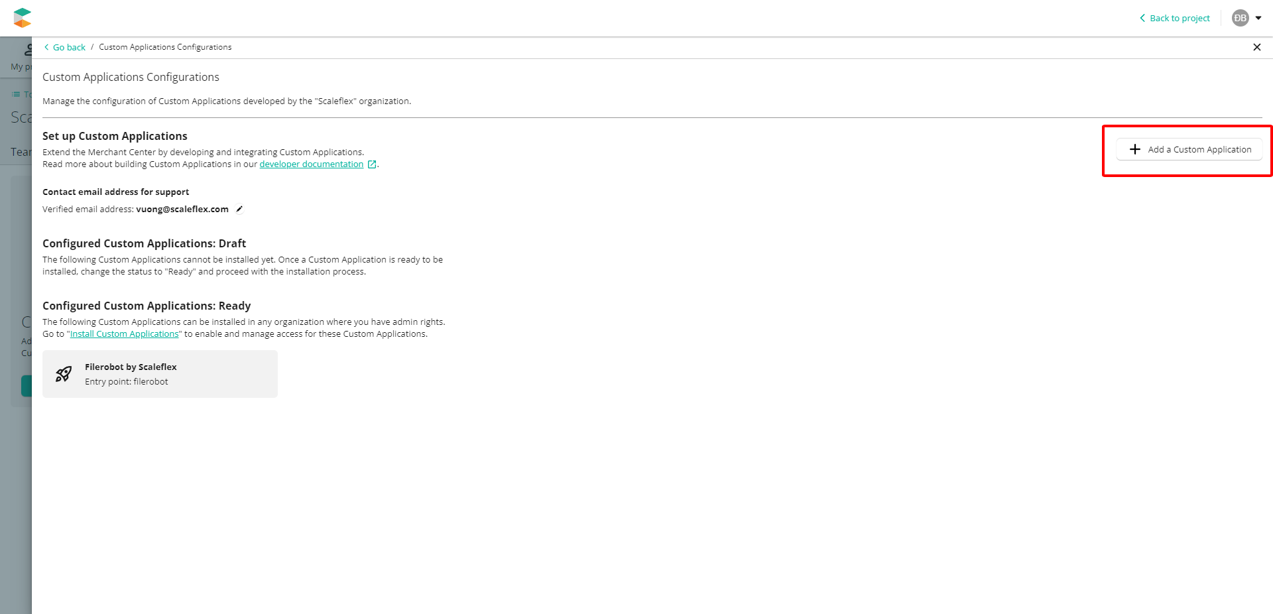Add a Custom Application button
1273x614 pixels.
point(1189,149)
